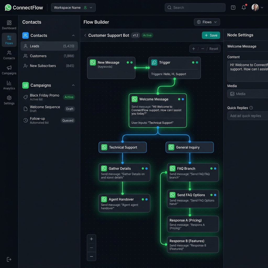The image size is (268, 268).
Task: Collapse the Campaigns section chevron
Action: click(73, 85)
